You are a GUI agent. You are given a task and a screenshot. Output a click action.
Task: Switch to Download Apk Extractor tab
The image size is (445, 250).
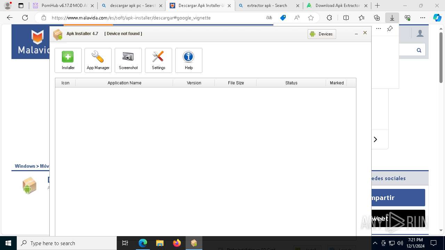coord(337,6)
